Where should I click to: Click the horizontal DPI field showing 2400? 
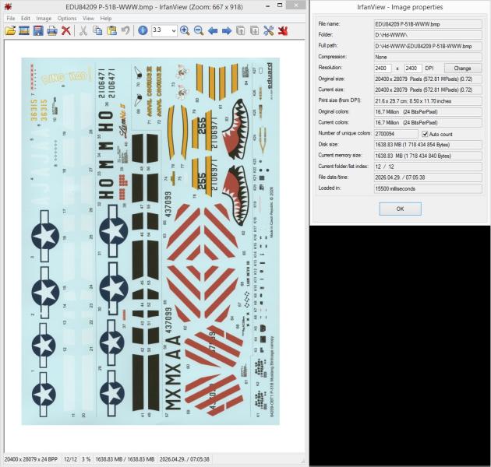click(x=383, y=68)
